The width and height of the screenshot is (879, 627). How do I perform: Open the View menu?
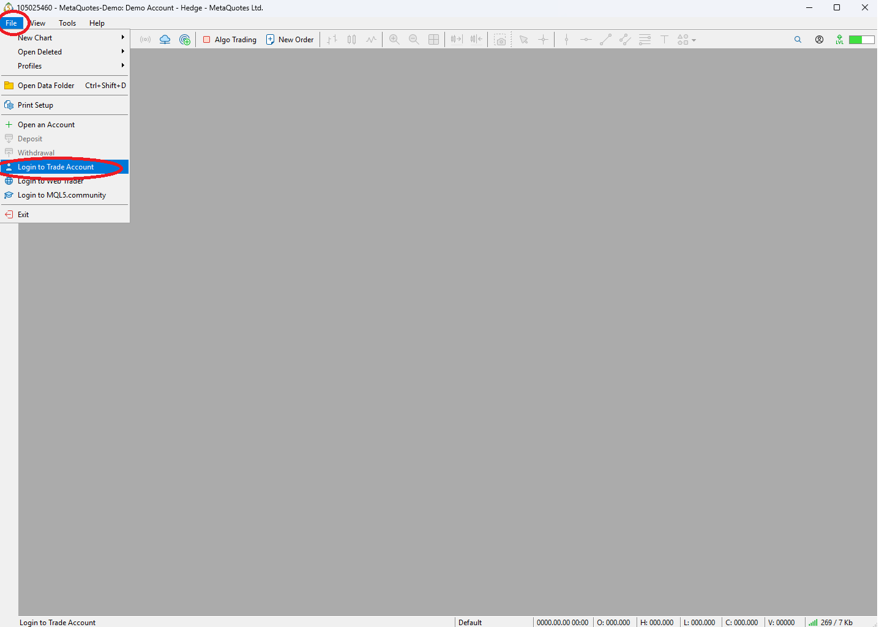click(37, 23)
